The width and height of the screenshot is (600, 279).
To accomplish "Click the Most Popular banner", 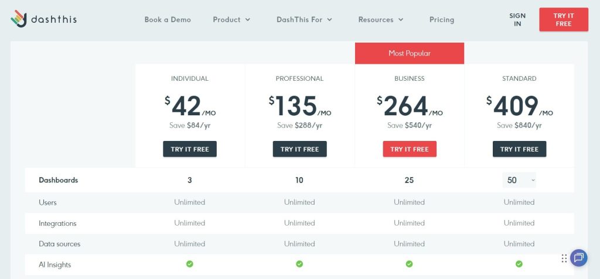I will (409, 53).
